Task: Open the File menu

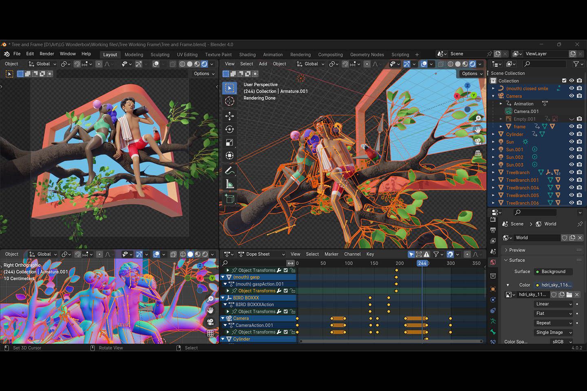Action: [17, 54]
